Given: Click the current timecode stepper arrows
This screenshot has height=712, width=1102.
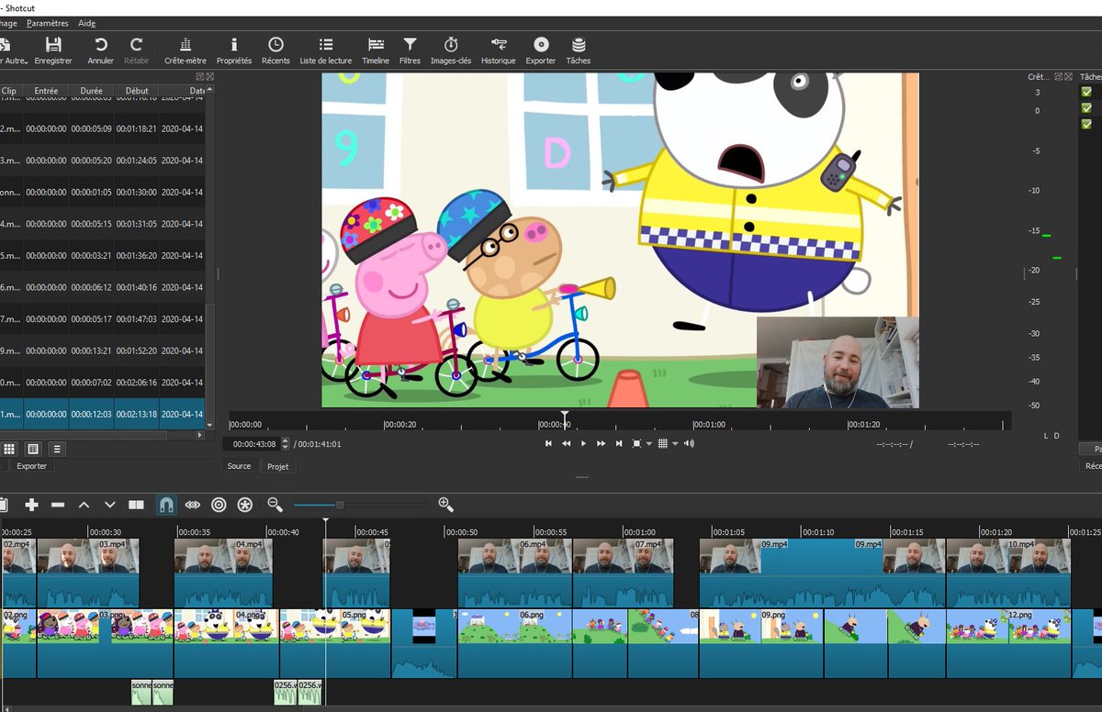Looking at the screenshot, I should 285,443.
